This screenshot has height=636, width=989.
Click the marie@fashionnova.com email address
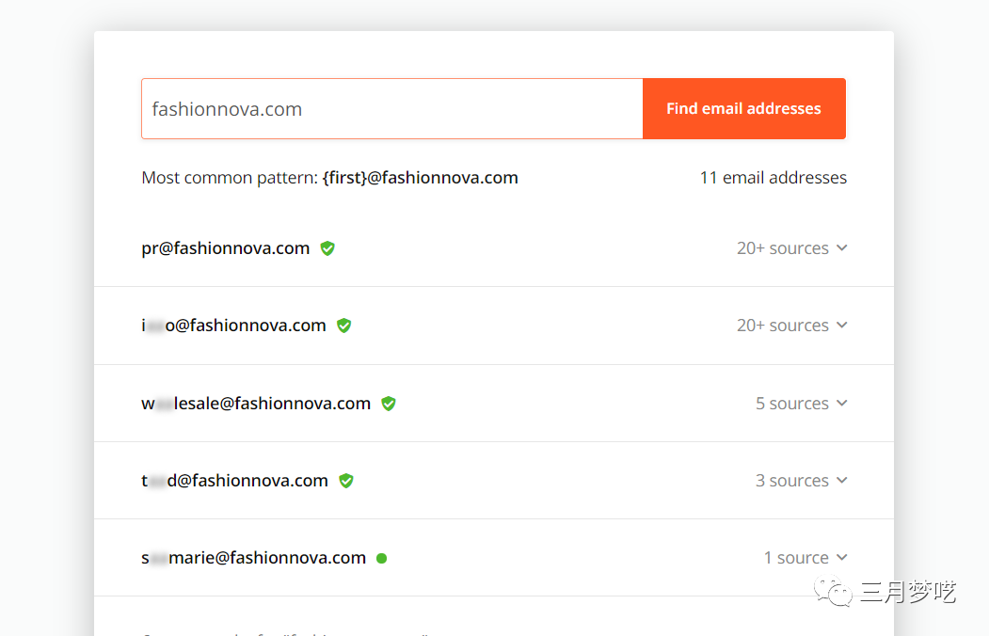[254, 558]
